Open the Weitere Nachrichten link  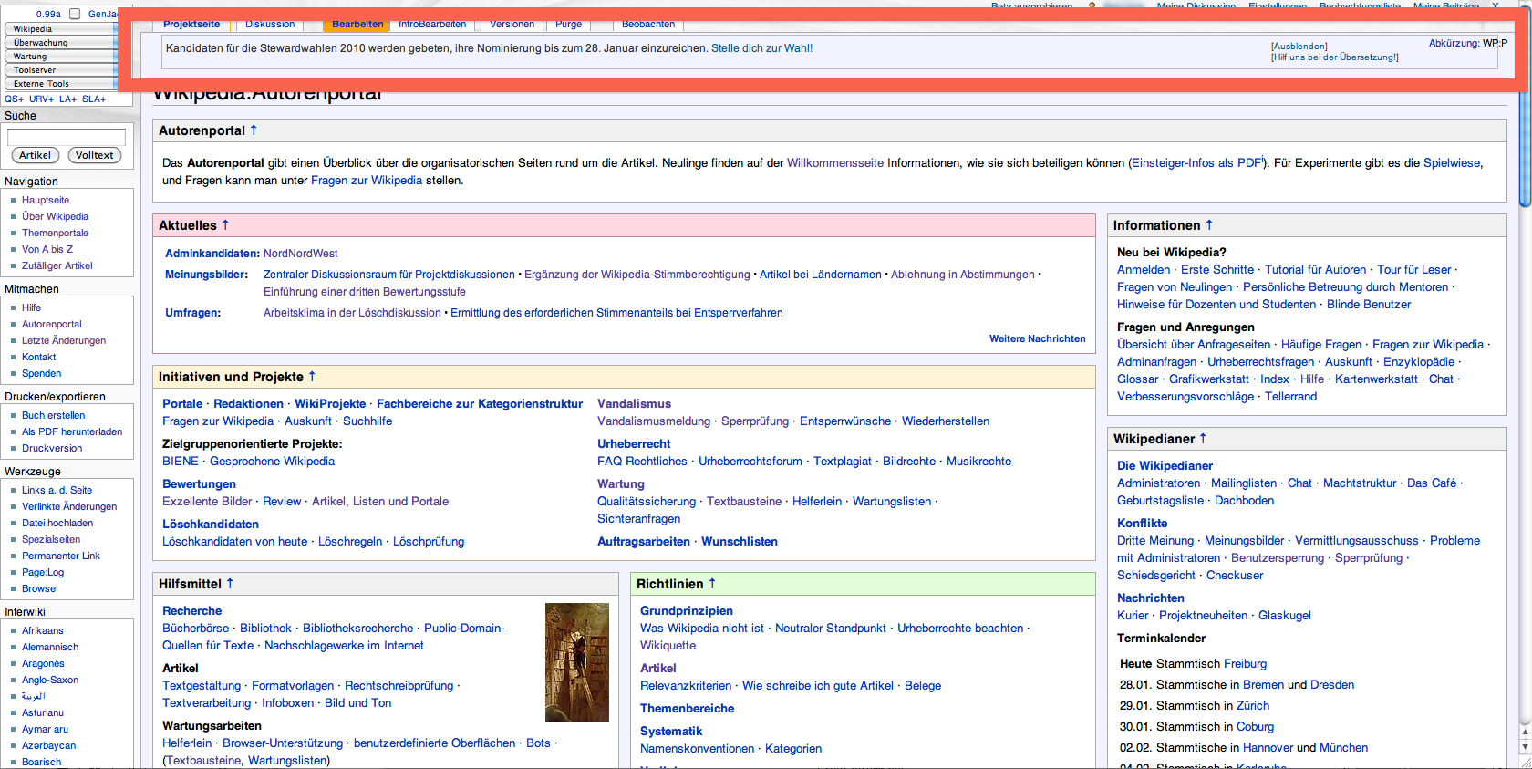coord(1037,338)
